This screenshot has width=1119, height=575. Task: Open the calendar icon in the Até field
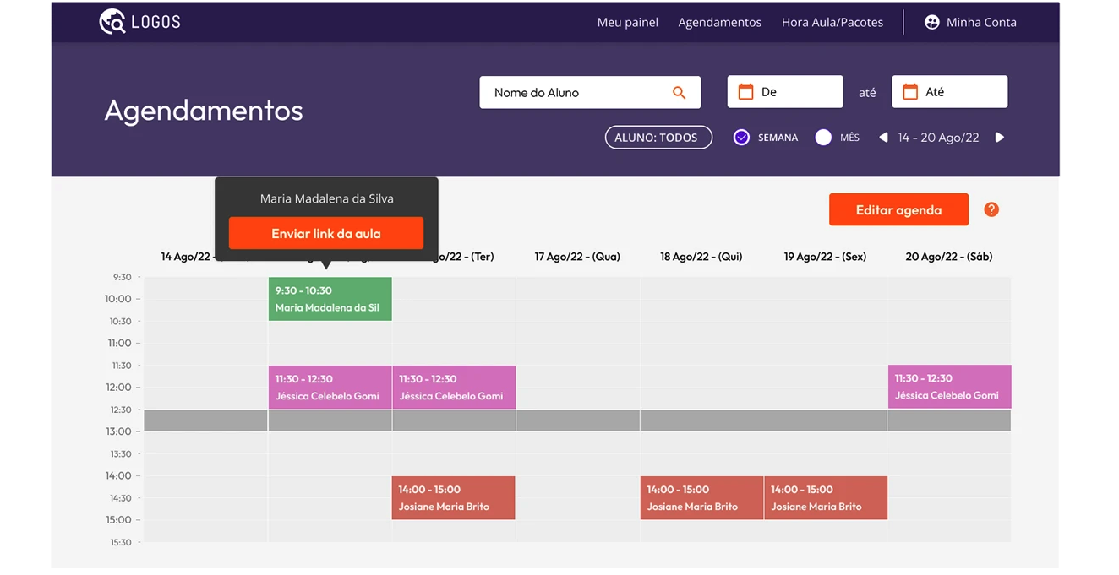(910, 92)
